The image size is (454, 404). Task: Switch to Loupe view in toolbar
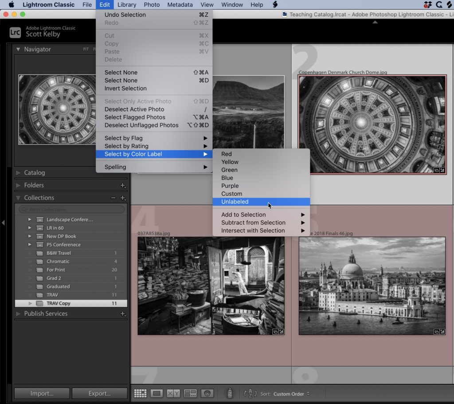tap(157, 393)
